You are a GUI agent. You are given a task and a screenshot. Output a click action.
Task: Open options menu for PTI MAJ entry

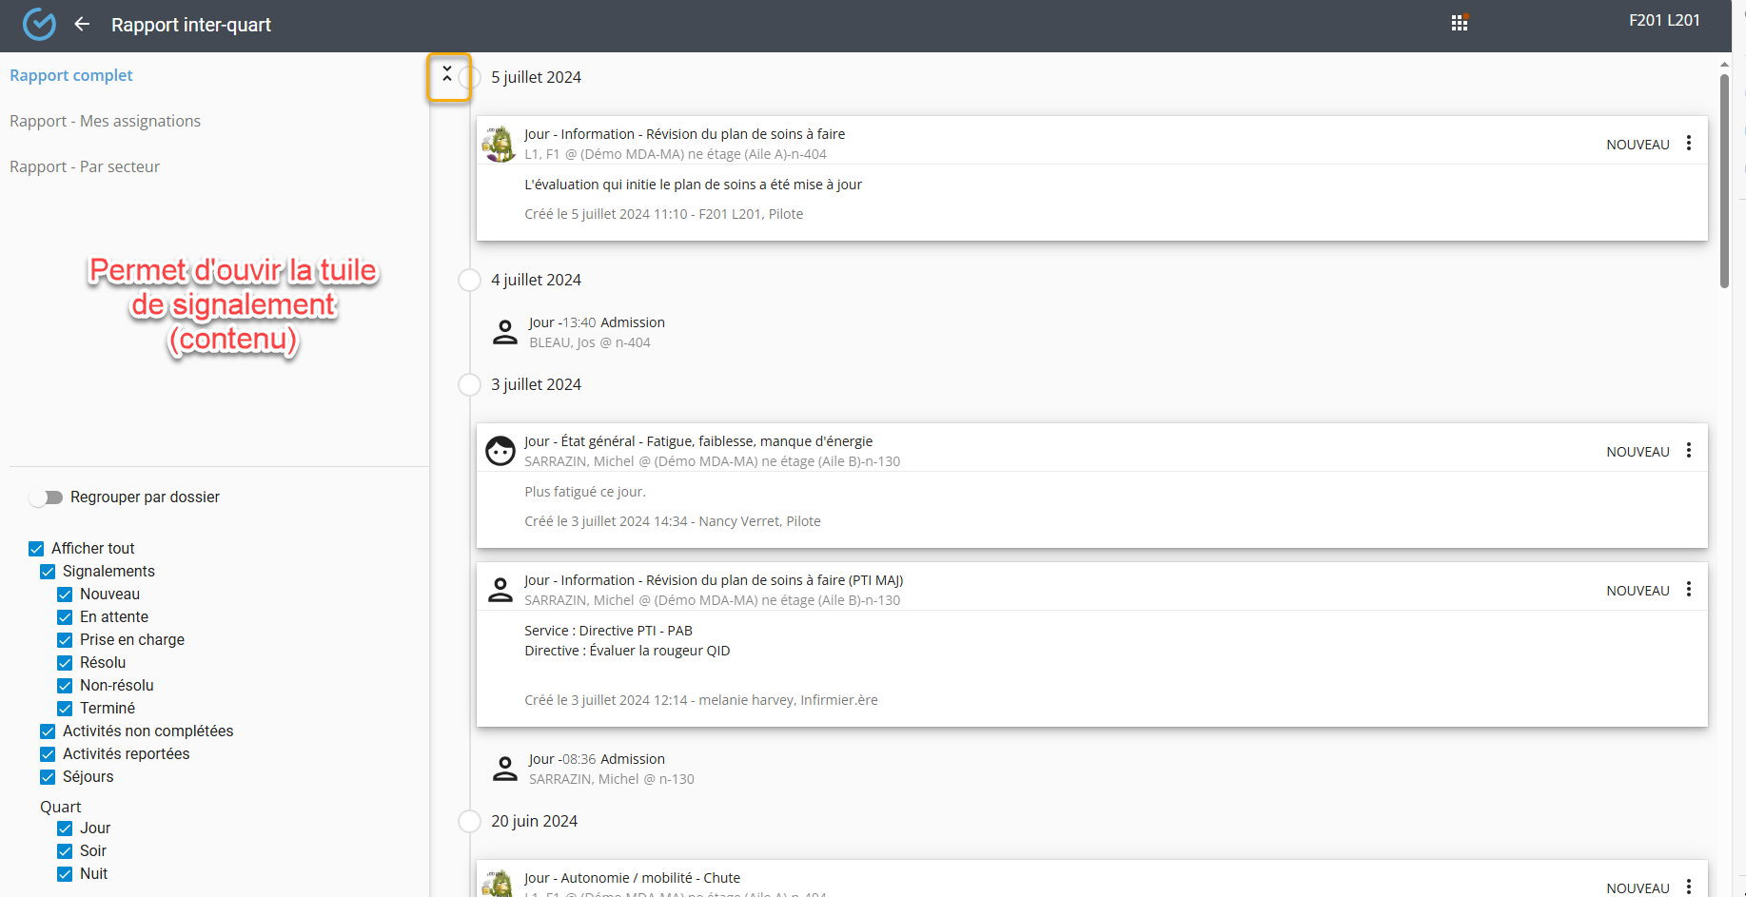[1688, 590]
